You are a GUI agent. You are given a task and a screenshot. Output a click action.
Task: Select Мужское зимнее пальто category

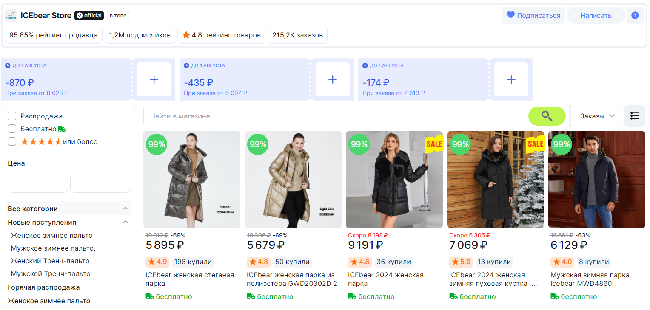tap(53, 248)
